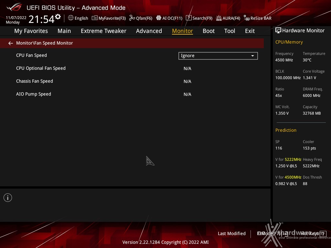Open MyFavorite(F3) setup
The image size is (331, 248).
click(112, 18)
